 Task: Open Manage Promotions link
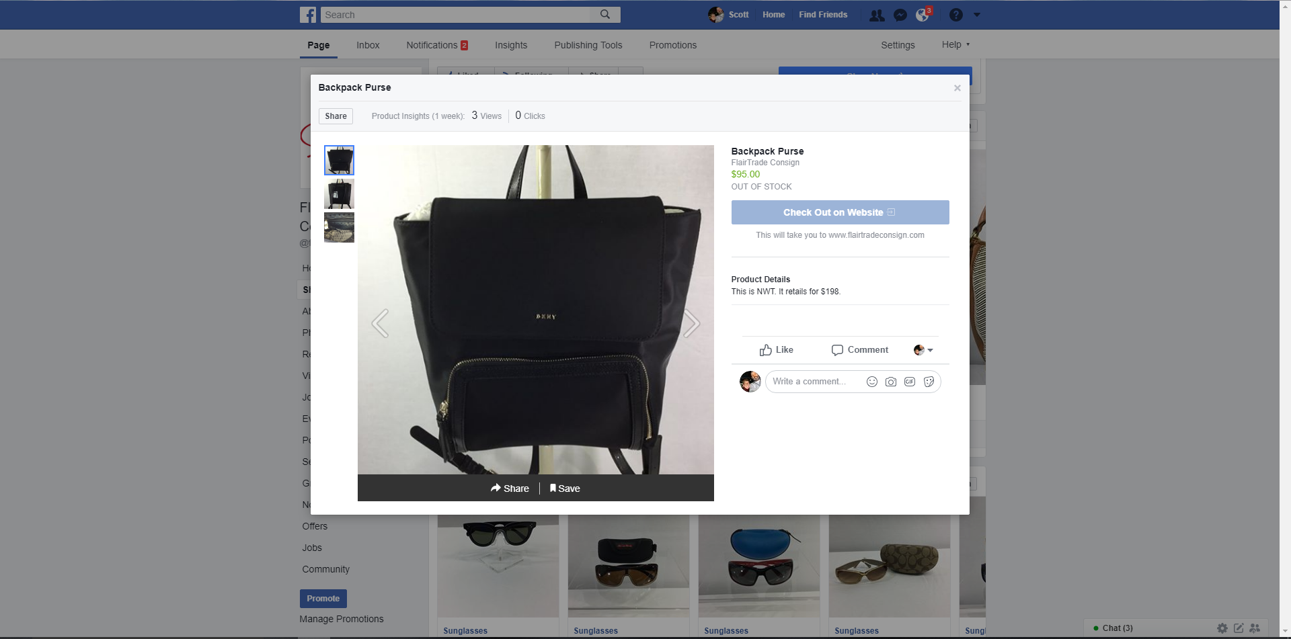(x=342, y=619)
